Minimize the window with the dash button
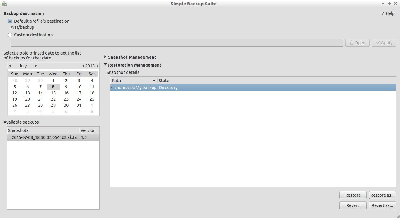400x218 pixels. (383, 4)
